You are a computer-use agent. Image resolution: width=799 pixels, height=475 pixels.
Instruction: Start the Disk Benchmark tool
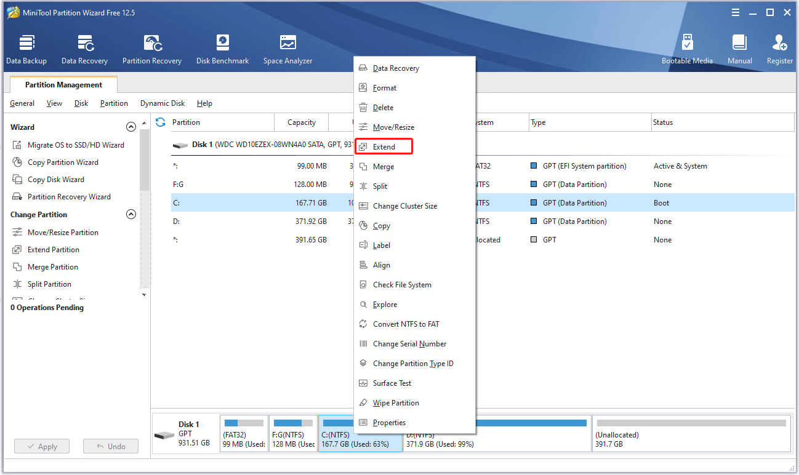point(223,49)
